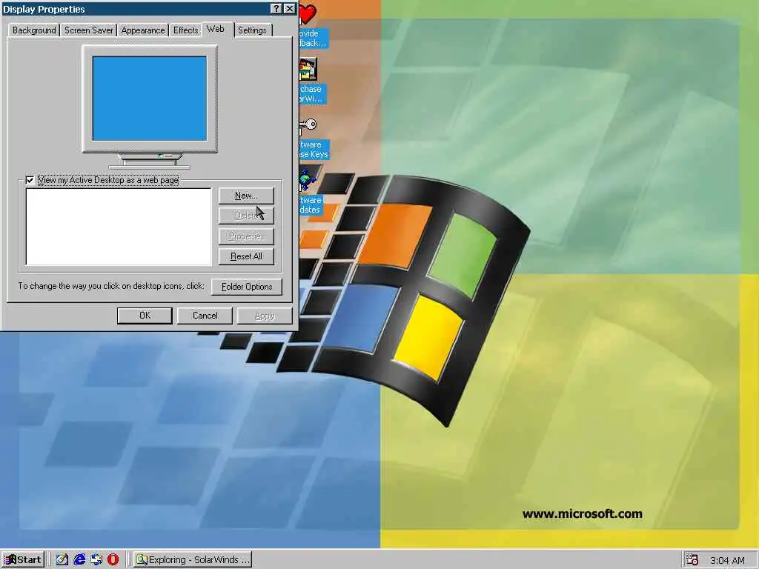Select the Web tab

[216, 29]
